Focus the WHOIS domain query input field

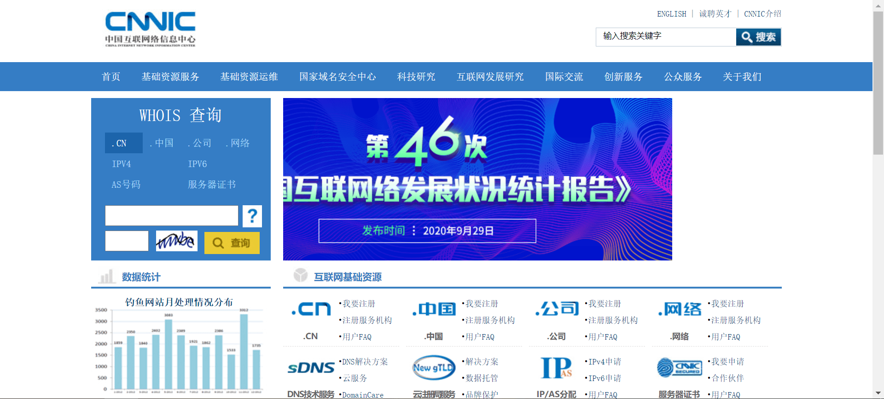[172, 215]
